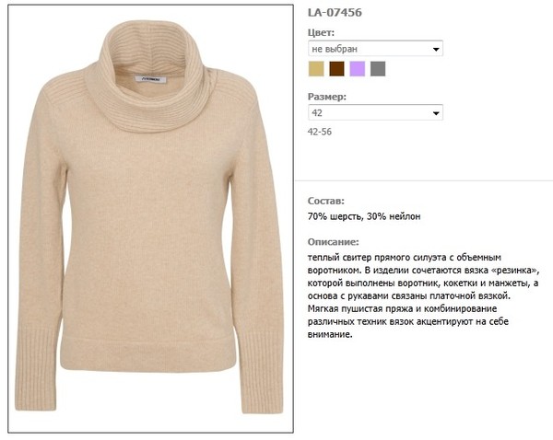Screen dimensions: 553x440
Task: Click the arrow of the size dropdown
Action: pyautogui.click(x=436, y=113)
